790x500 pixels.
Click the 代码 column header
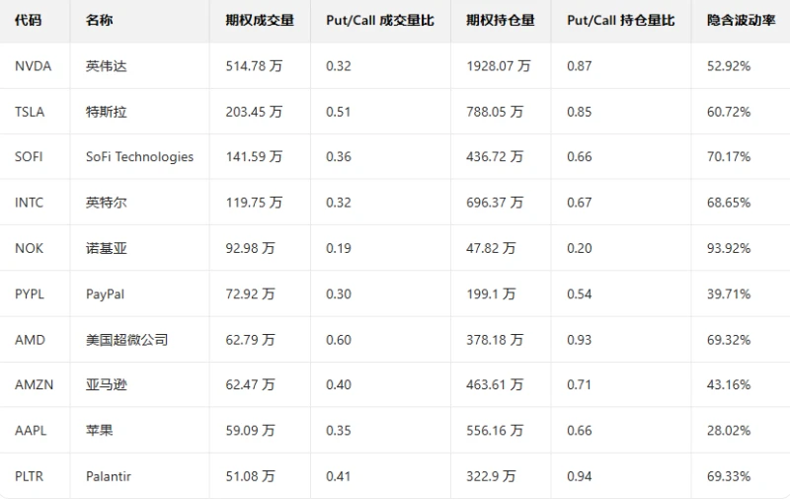coord(29,20)
